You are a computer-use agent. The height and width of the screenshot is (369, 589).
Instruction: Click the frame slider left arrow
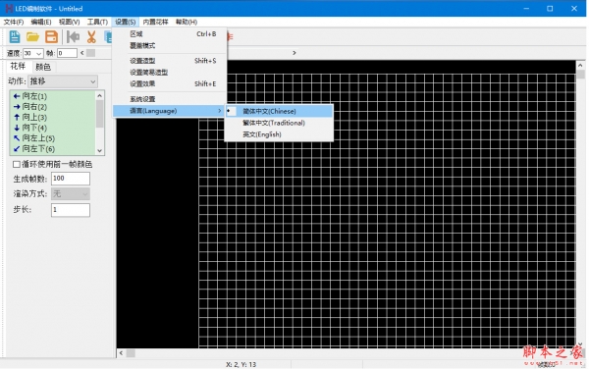coord(81,53)
